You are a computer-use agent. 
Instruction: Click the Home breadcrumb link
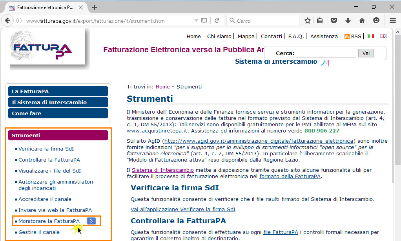[x=163, y=86]
